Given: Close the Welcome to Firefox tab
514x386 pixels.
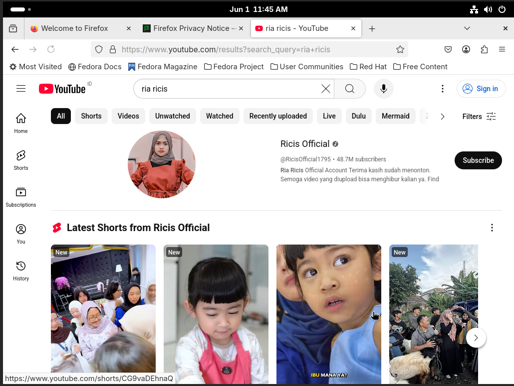Looking at the screenshot, I should pos(129,28).
